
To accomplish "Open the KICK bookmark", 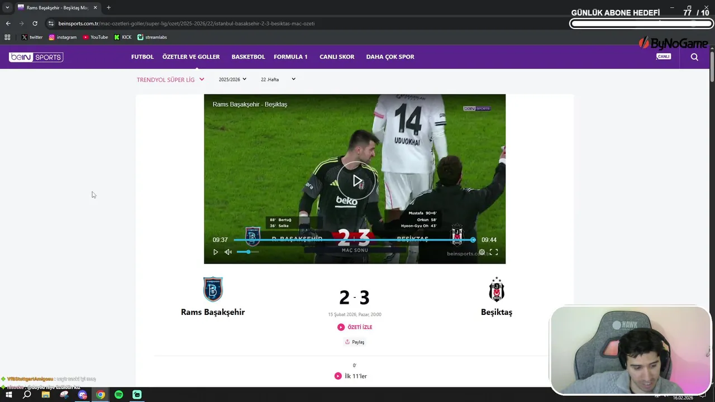I will click(x=123, y=37).
